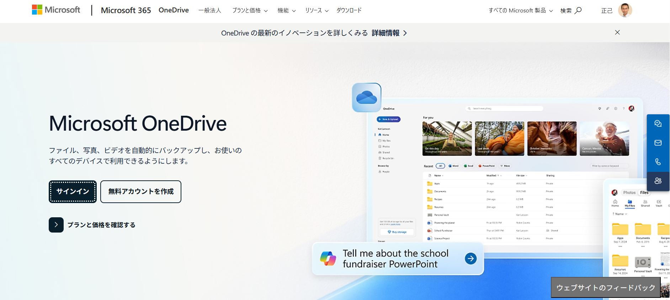Open the people community icon in side panel
This screenshot has width=670, height=300.
pyautogui.click(x=658, y=181)
